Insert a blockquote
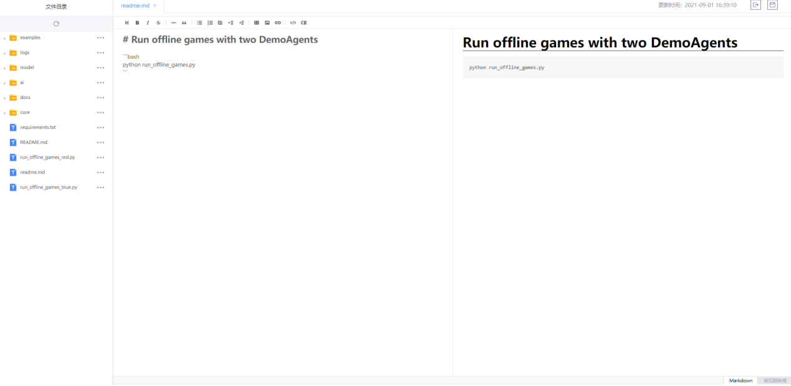 (x=184, y=22)
